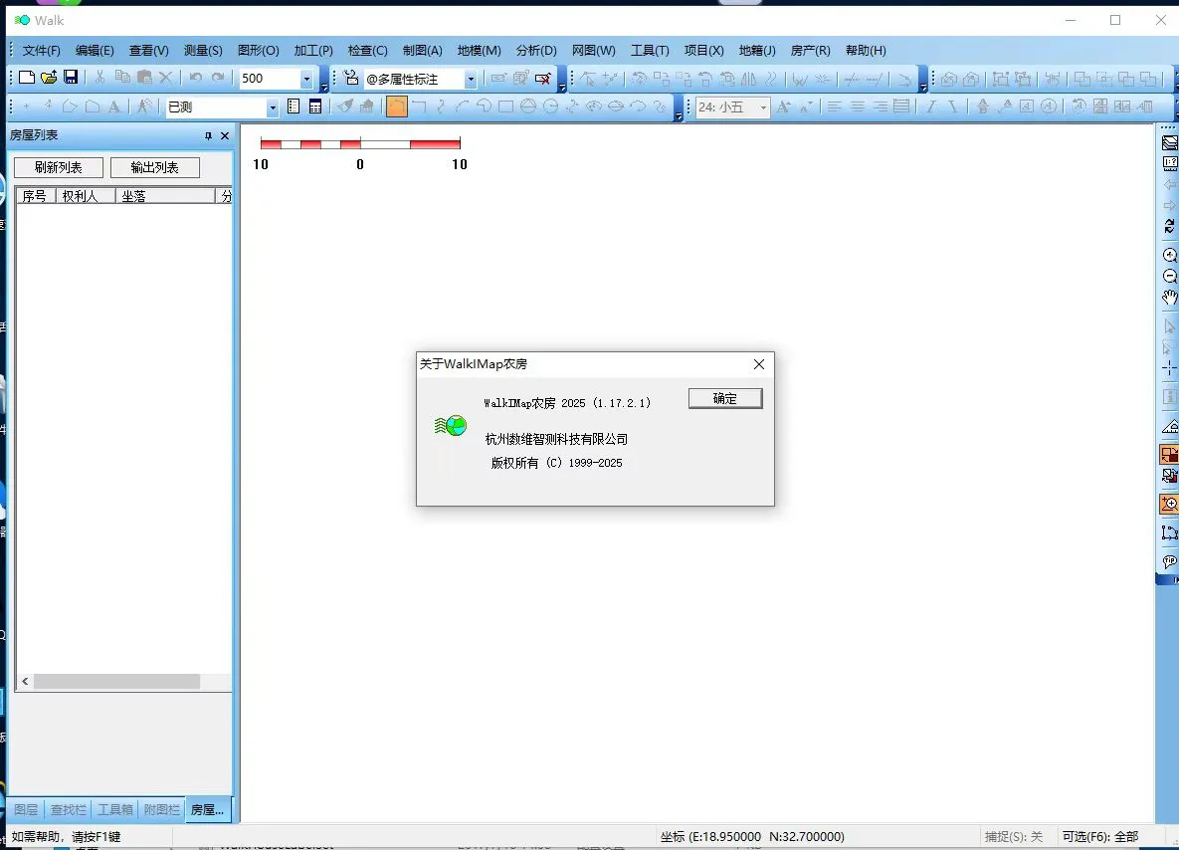The width and height of the screenshot is (1179, 850).
Task: Switch to the 图层 tab
Action: (x=26, y=809)
